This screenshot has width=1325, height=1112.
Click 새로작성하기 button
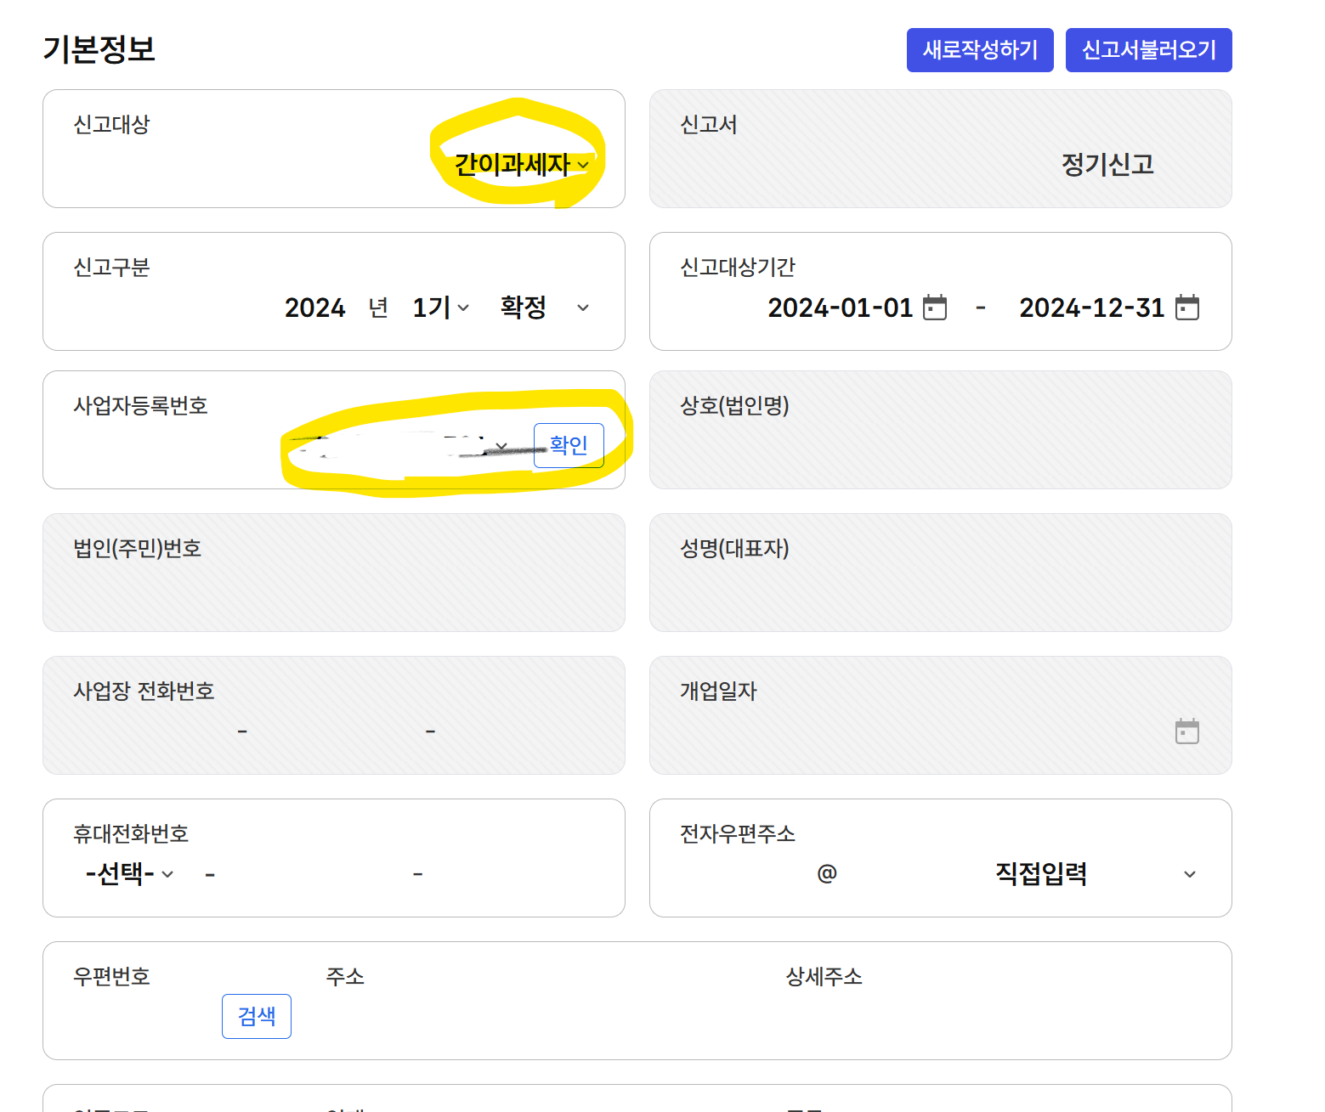pos(980,50)
